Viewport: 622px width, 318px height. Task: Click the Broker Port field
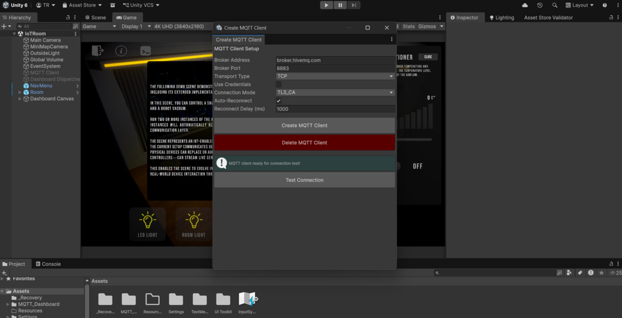pyautogui.click(x=335, y=68)
